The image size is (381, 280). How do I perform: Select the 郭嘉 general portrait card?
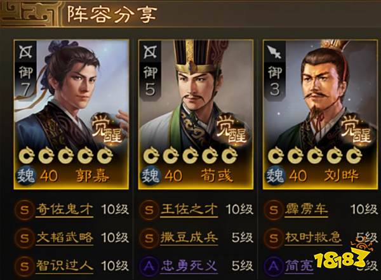pyautogui.click(x=71, y=114)
